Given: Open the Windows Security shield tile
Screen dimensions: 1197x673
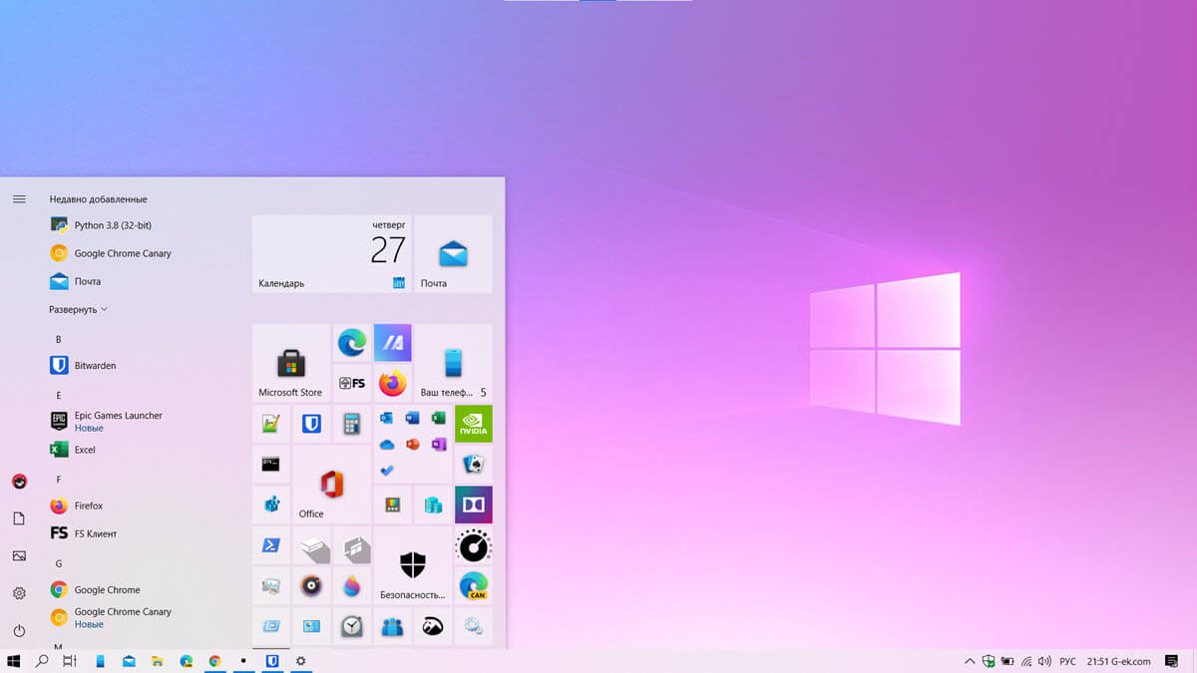Looking at the screenshot, I should click(x=412, y=565).
